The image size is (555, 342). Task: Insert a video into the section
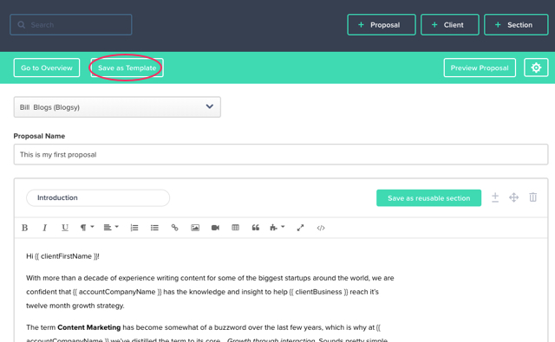(x=215, y=228)
